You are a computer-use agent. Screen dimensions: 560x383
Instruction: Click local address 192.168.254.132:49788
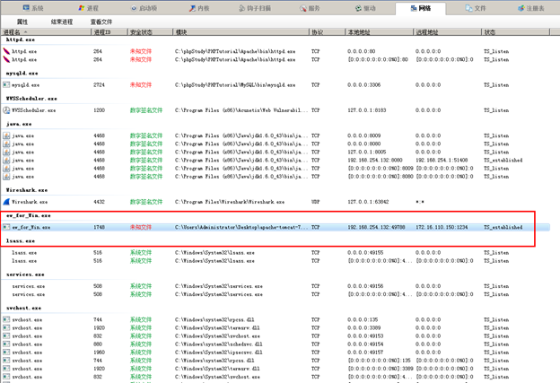[376, 227]
